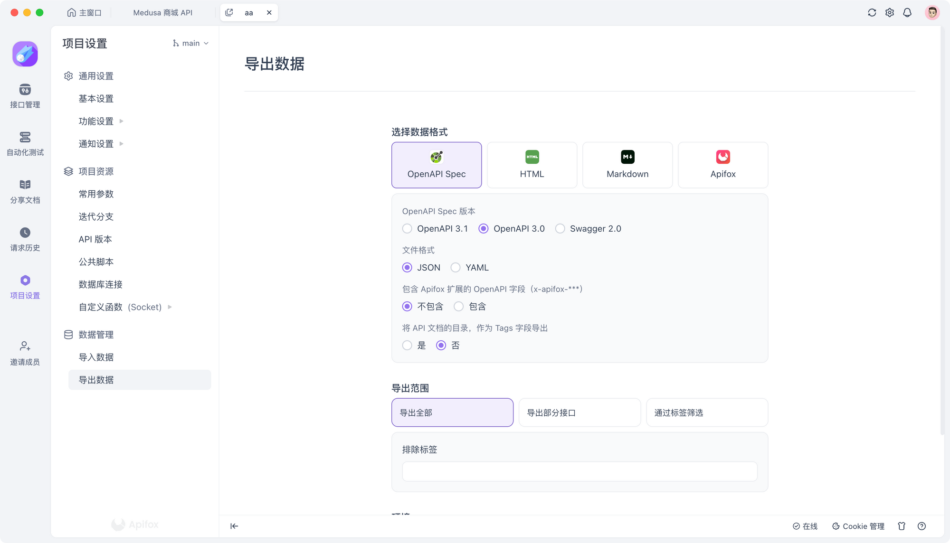
Task: Select the Markdown export format icon
Action: tap(627, 157)
